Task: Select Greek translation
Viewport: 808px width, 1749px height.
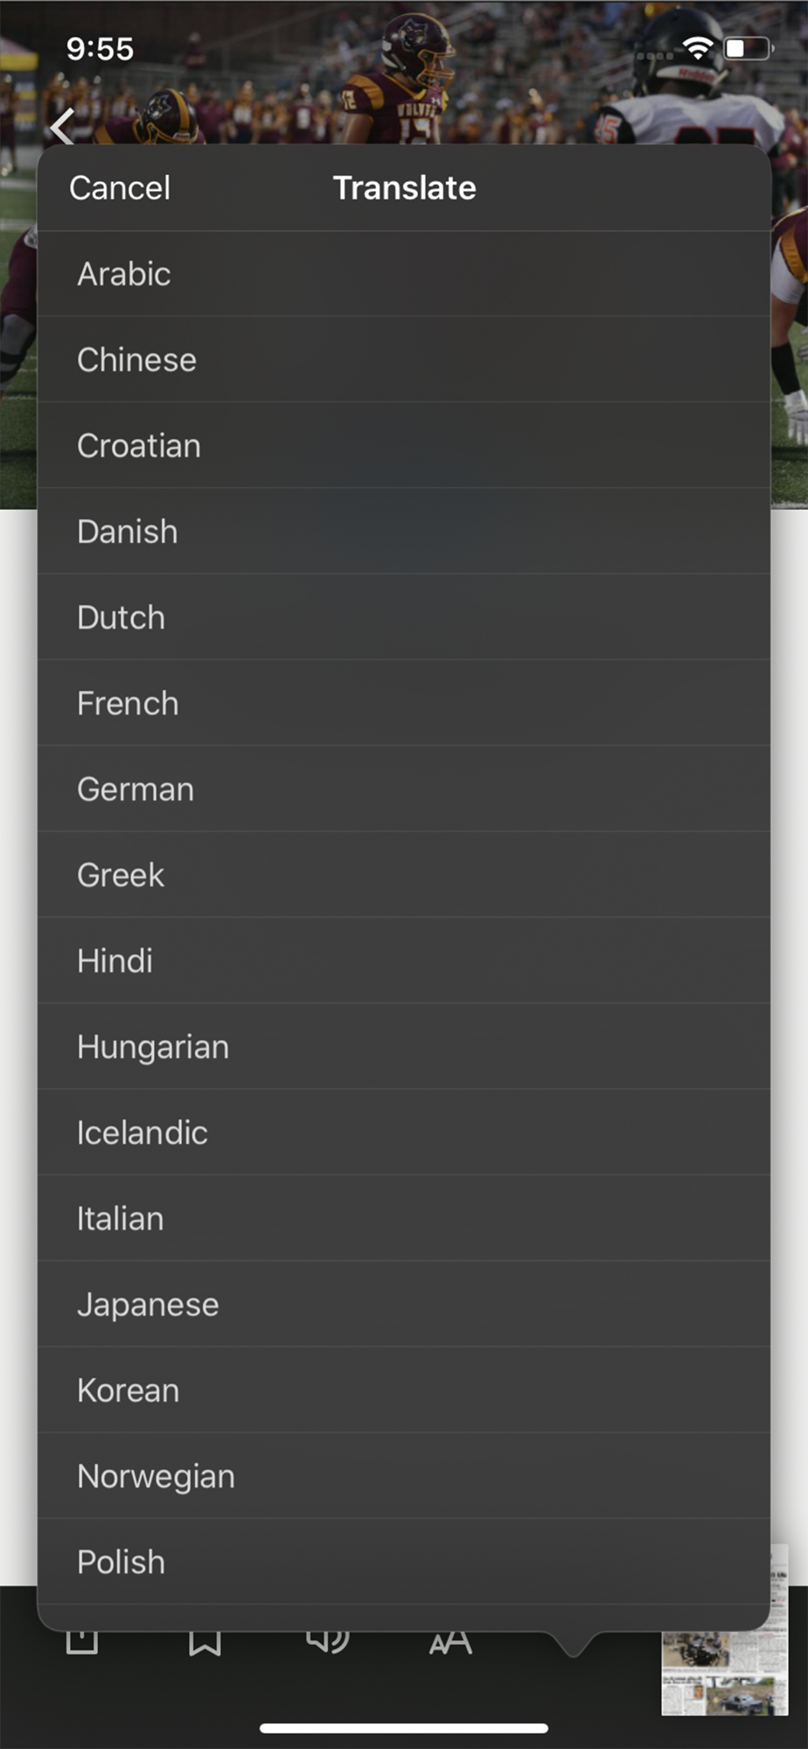Action: [121, 875]
